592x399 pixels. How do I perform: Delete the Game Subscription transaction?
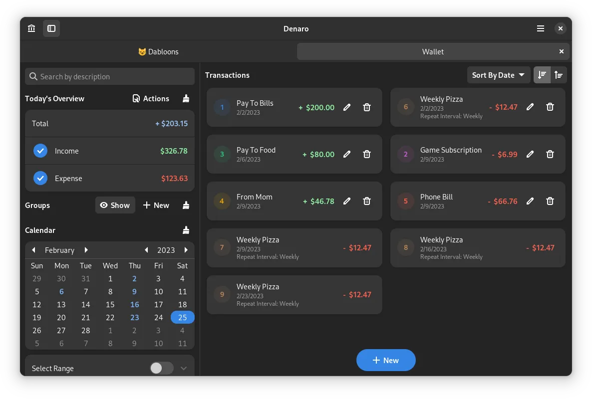point(550,154)
